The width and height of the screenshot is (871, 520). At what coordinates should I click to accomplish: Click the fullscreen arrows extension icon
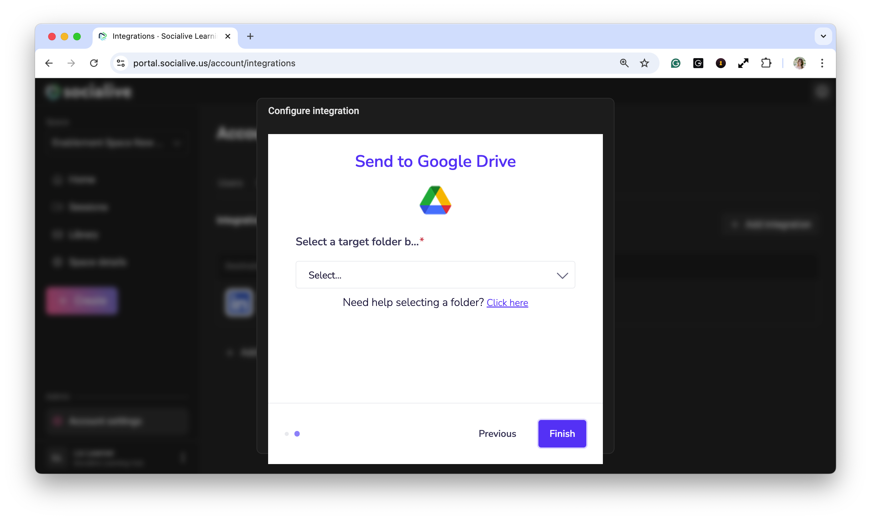(743, 63)
